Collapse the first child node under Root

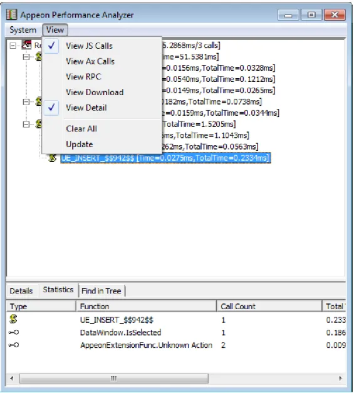(26, 57)
